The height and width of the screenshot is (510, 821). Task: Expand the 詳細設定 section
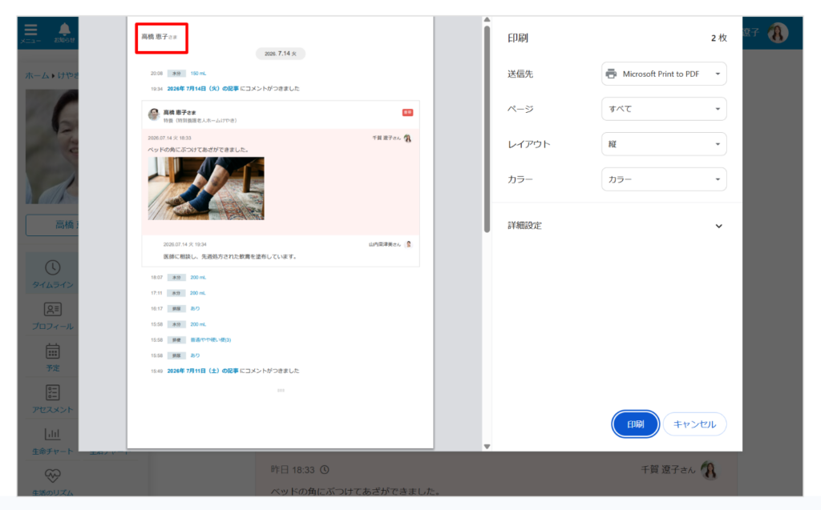[617, 226]
